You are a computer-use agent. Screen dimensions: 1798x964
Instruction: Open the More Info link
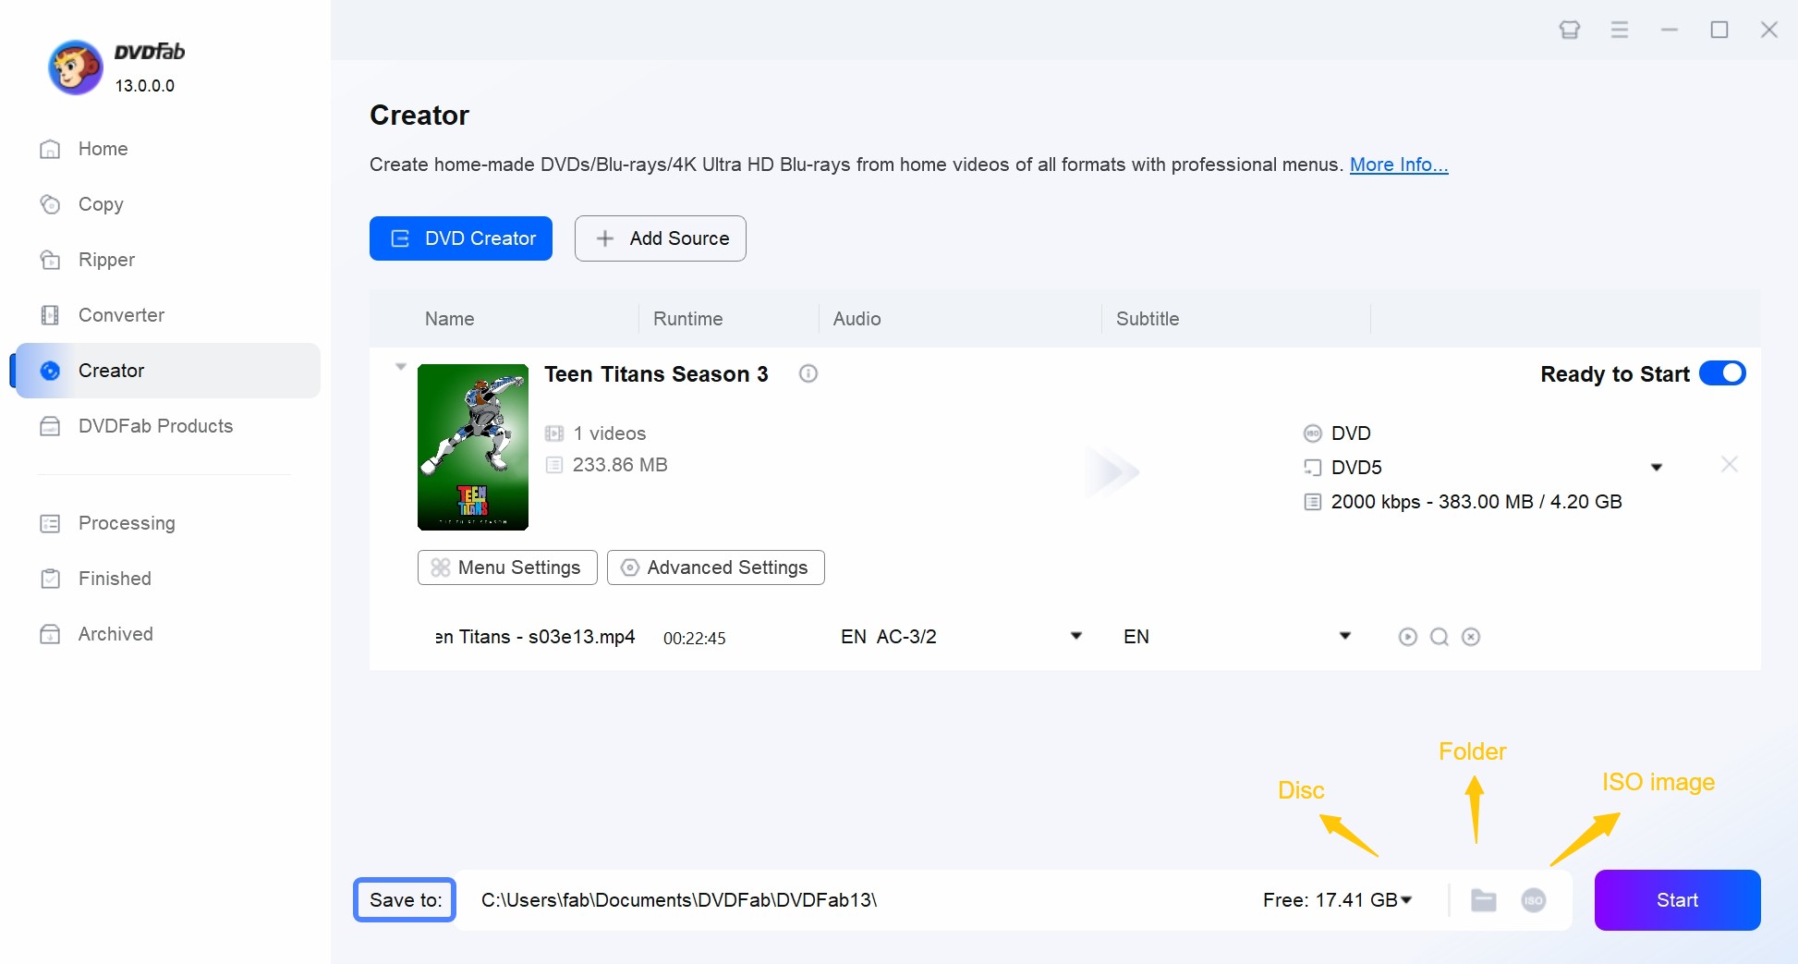click(x=1398, y=165)
